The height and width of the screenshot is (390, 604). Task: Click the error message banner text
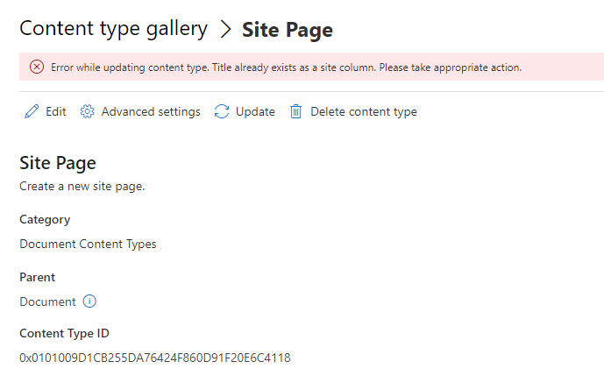coord(286,67)
